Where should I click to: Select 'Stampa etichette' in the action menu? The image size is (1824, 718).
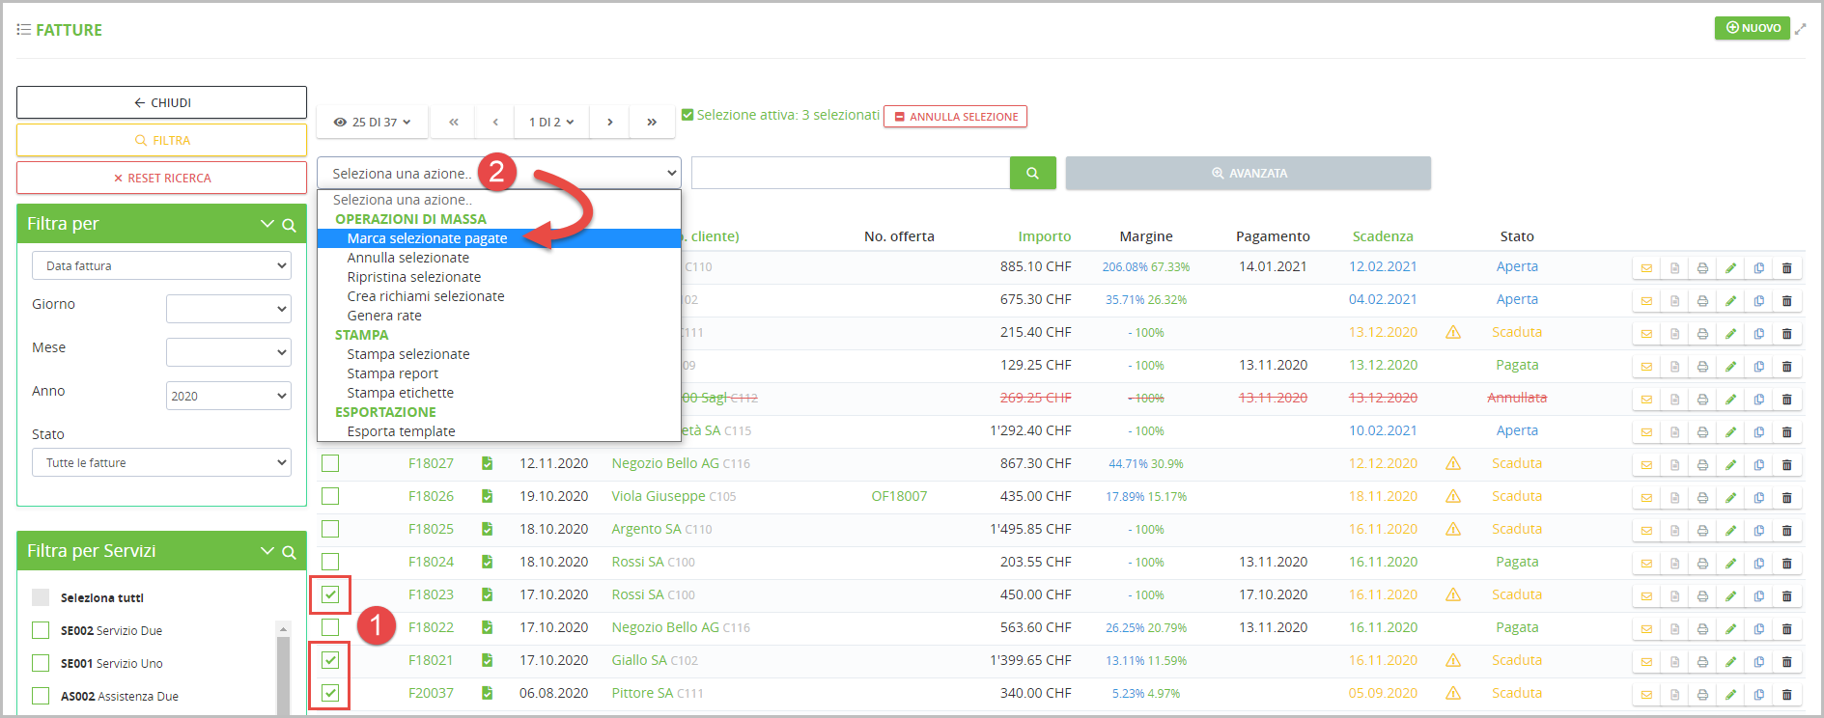coord(400,393)
